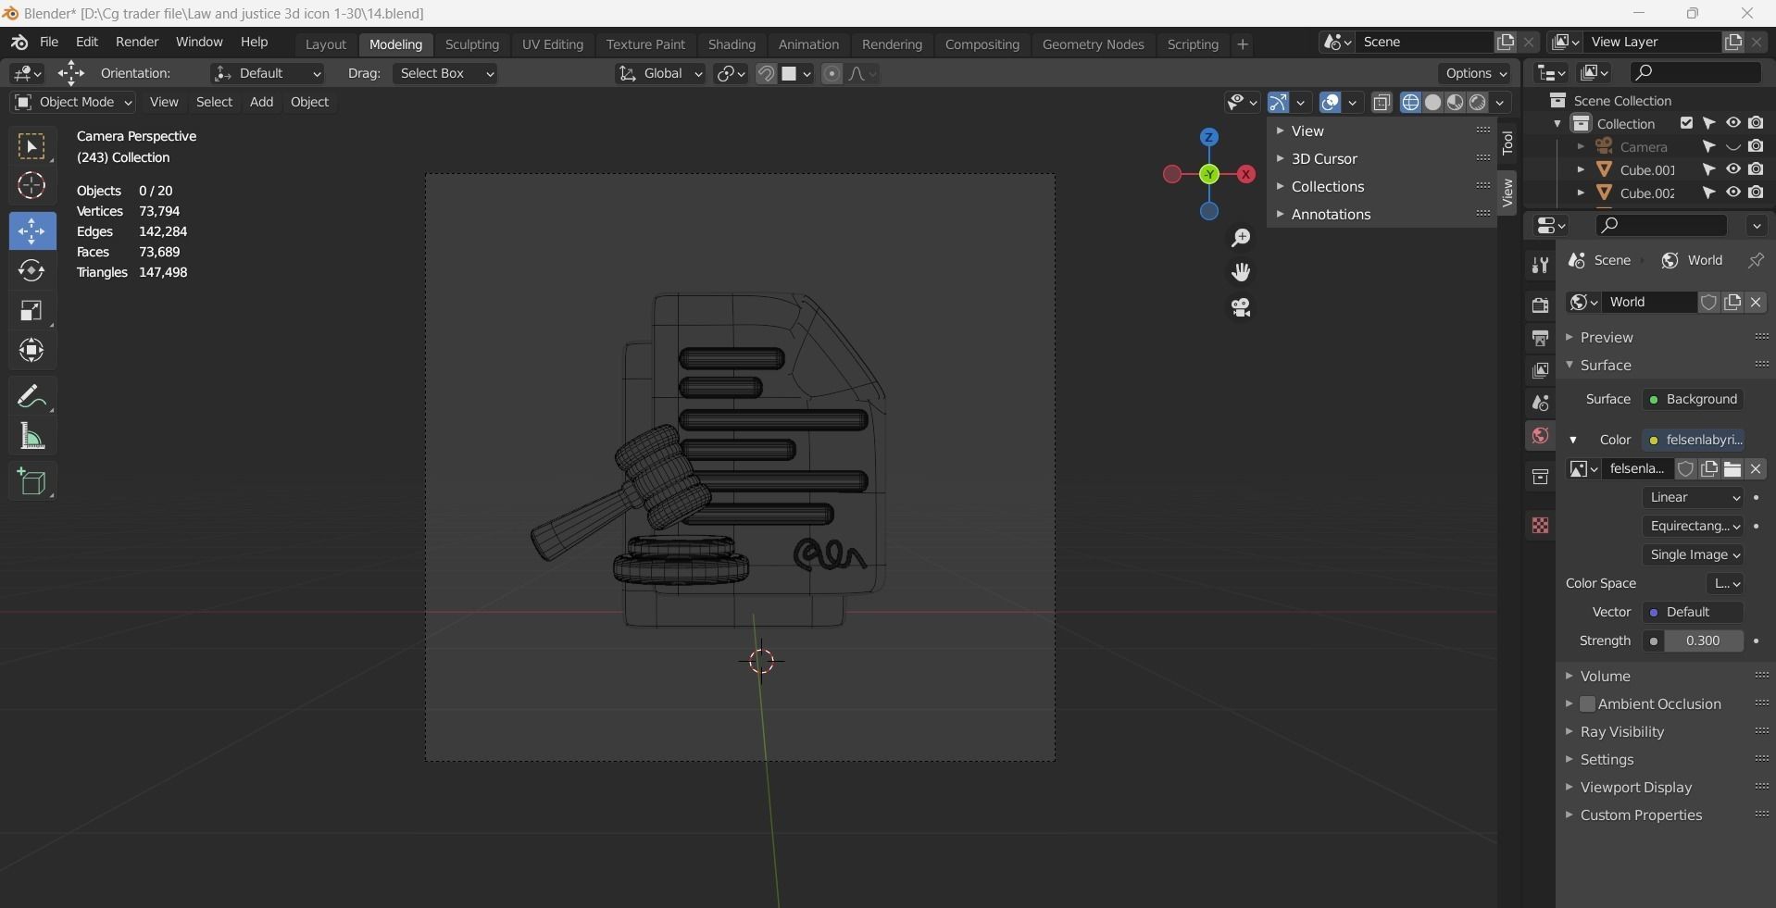Screen dimensions: 1776x908
Task: Open the viewport Add menu
Action: [261, 103]
